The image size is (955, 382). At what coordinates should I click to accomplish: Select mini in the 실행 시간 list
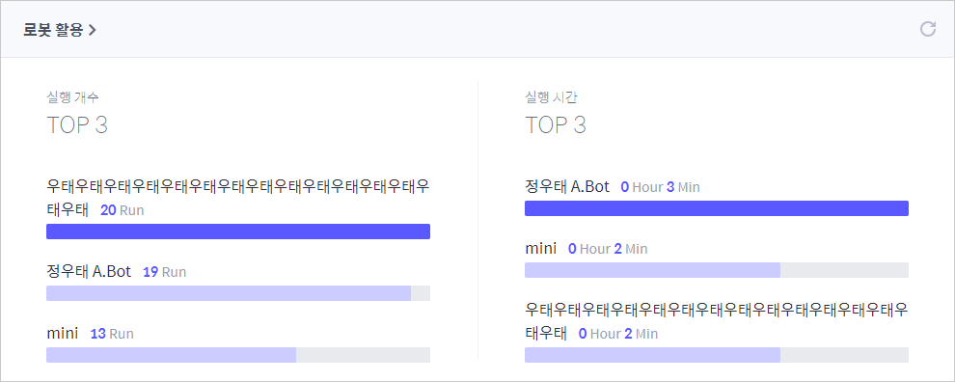(541, 248)
